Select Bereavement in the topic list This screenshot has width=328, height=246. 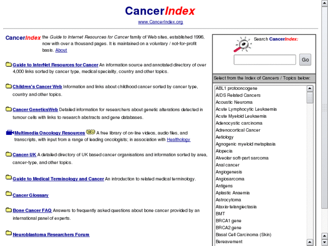pyautogui.click(x=260, y=241)
